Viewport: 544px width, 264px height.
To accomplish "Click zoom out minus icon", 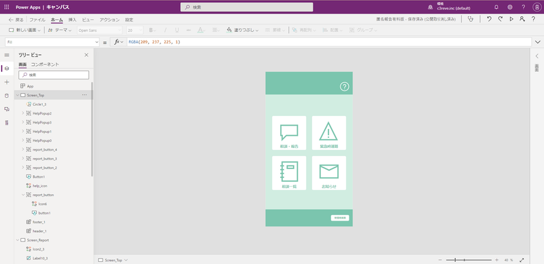I will click(x=440, y=260).
